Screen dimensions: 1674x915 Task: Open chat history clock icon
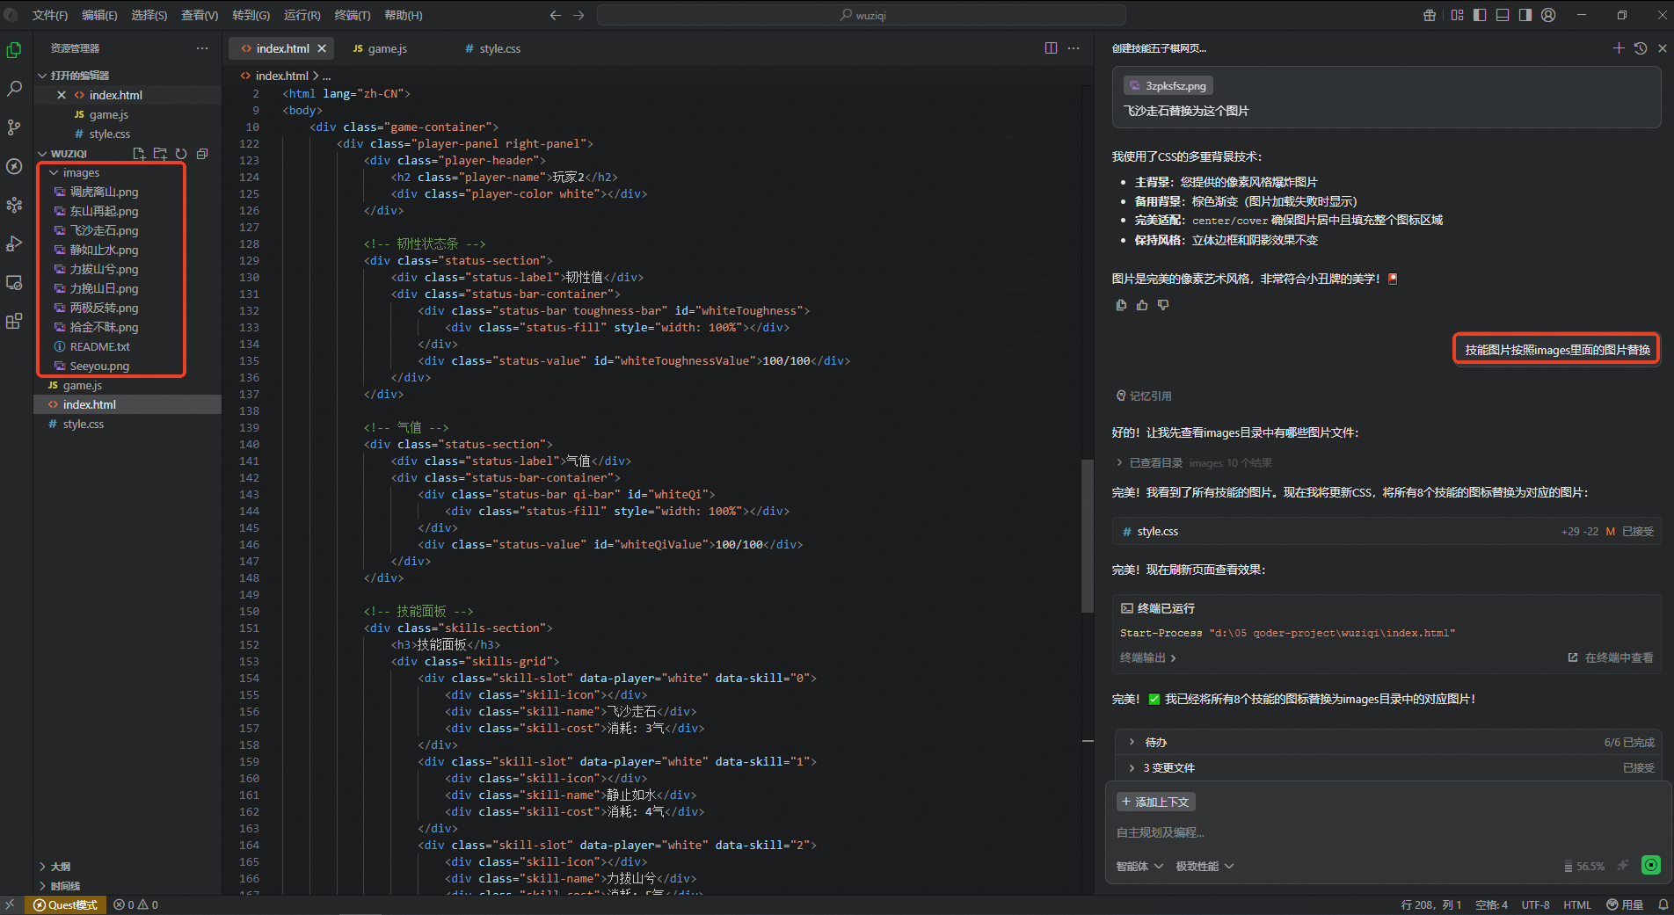pyautogui.click(x=1641, y=48)
